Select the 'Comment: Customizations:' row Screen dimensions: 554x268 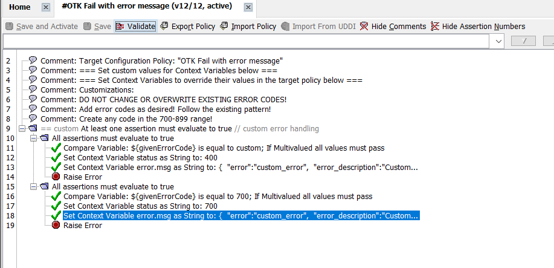point(87,89)
